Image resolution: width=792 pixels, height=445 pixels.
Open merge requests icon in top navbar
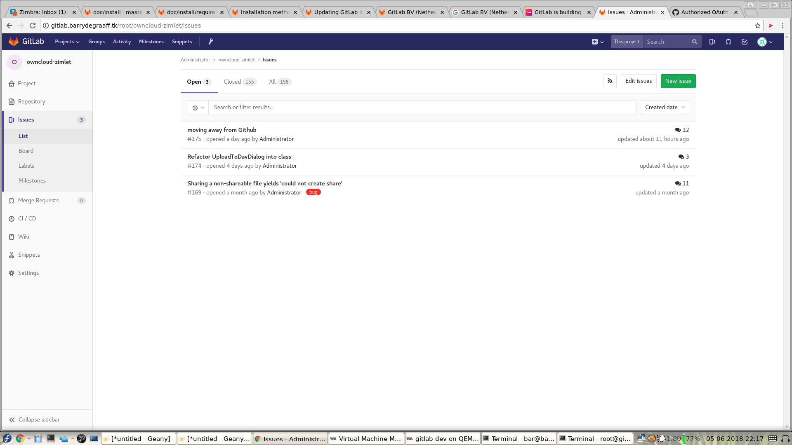(x=728, y=42)
